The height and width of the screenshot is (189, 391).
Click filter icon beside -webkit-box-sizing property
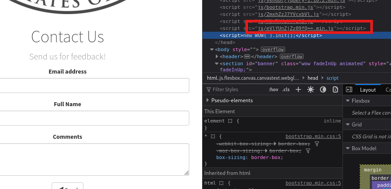coord(317,144)
